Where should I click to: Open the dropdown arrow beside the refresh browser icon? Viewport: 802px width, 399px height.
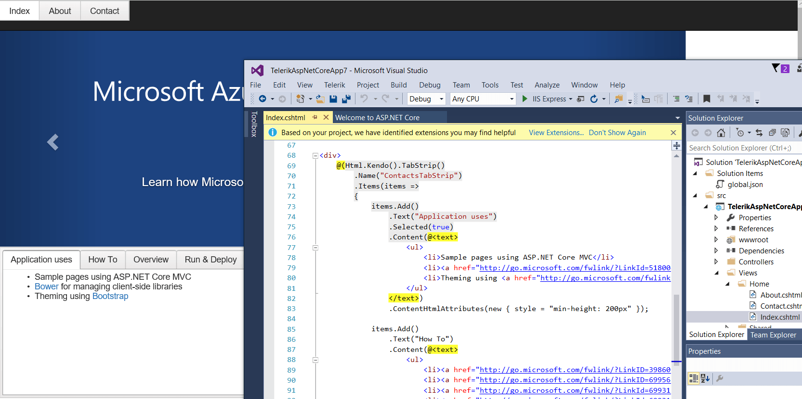604,99
